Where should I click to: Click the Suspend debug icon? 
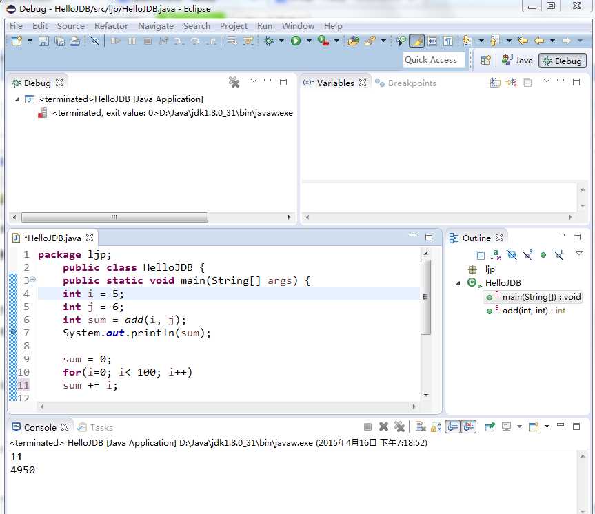tap(132, 41)
